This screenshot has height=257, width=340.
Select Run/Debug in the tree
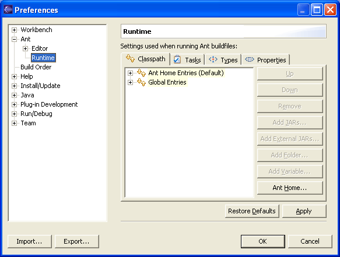tap(36, 114)
